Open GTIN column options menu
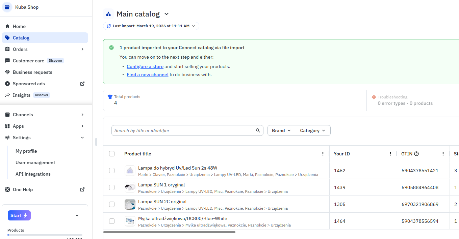This screenshot has width=459, height=239. click(443, 154)
